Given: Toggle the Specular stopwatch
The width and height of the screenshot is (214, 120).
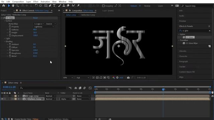Looking at the screenshot, I should [10, 50].
